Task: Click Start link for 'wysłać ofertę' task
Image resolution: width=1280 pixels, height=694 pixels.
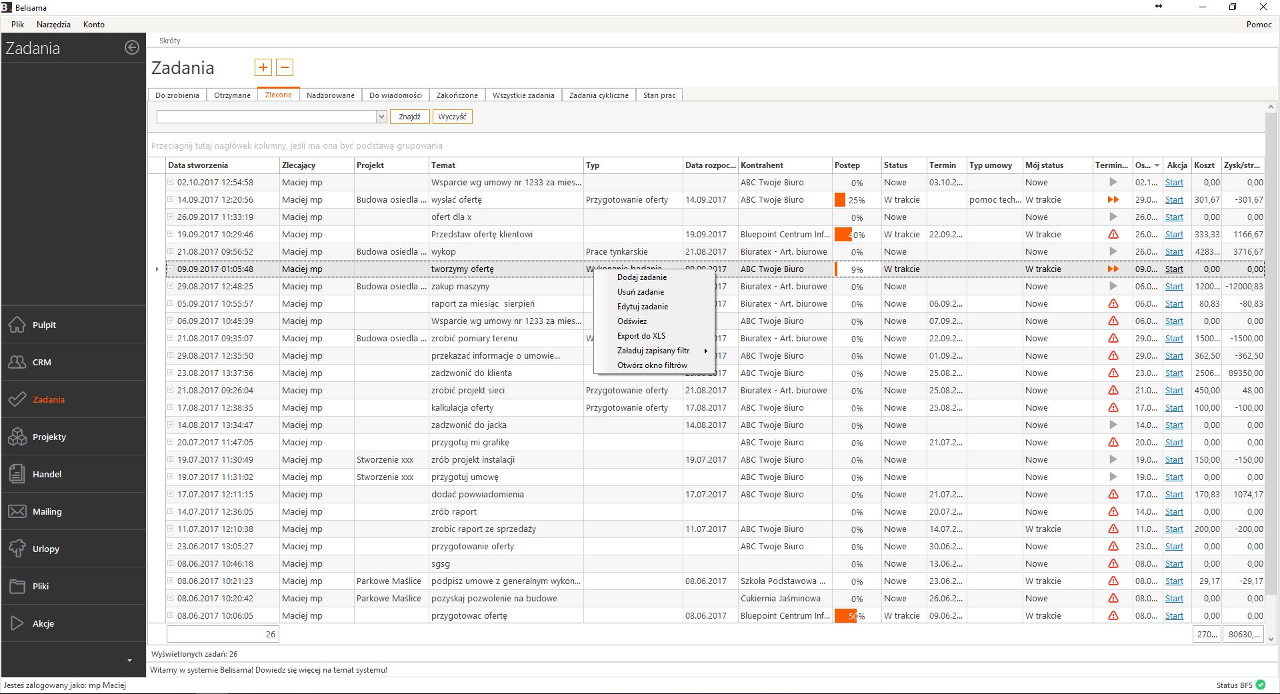Action: (x=1174, y=200)
